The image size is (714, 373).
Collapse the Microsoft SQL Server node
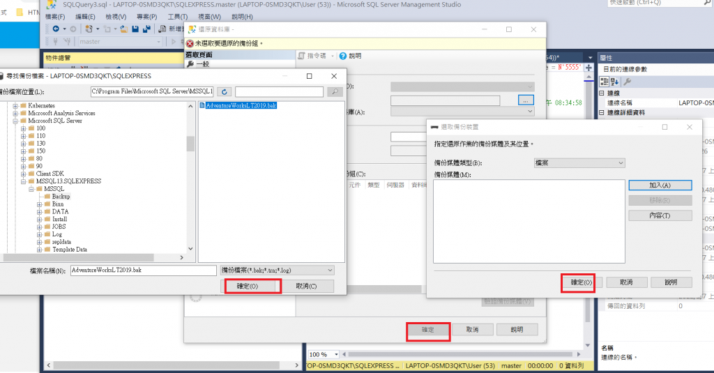(15, 121)
